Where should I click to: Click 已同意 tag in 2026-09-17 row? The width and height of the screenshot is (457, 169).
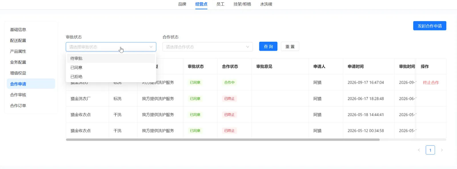[195, 82]
